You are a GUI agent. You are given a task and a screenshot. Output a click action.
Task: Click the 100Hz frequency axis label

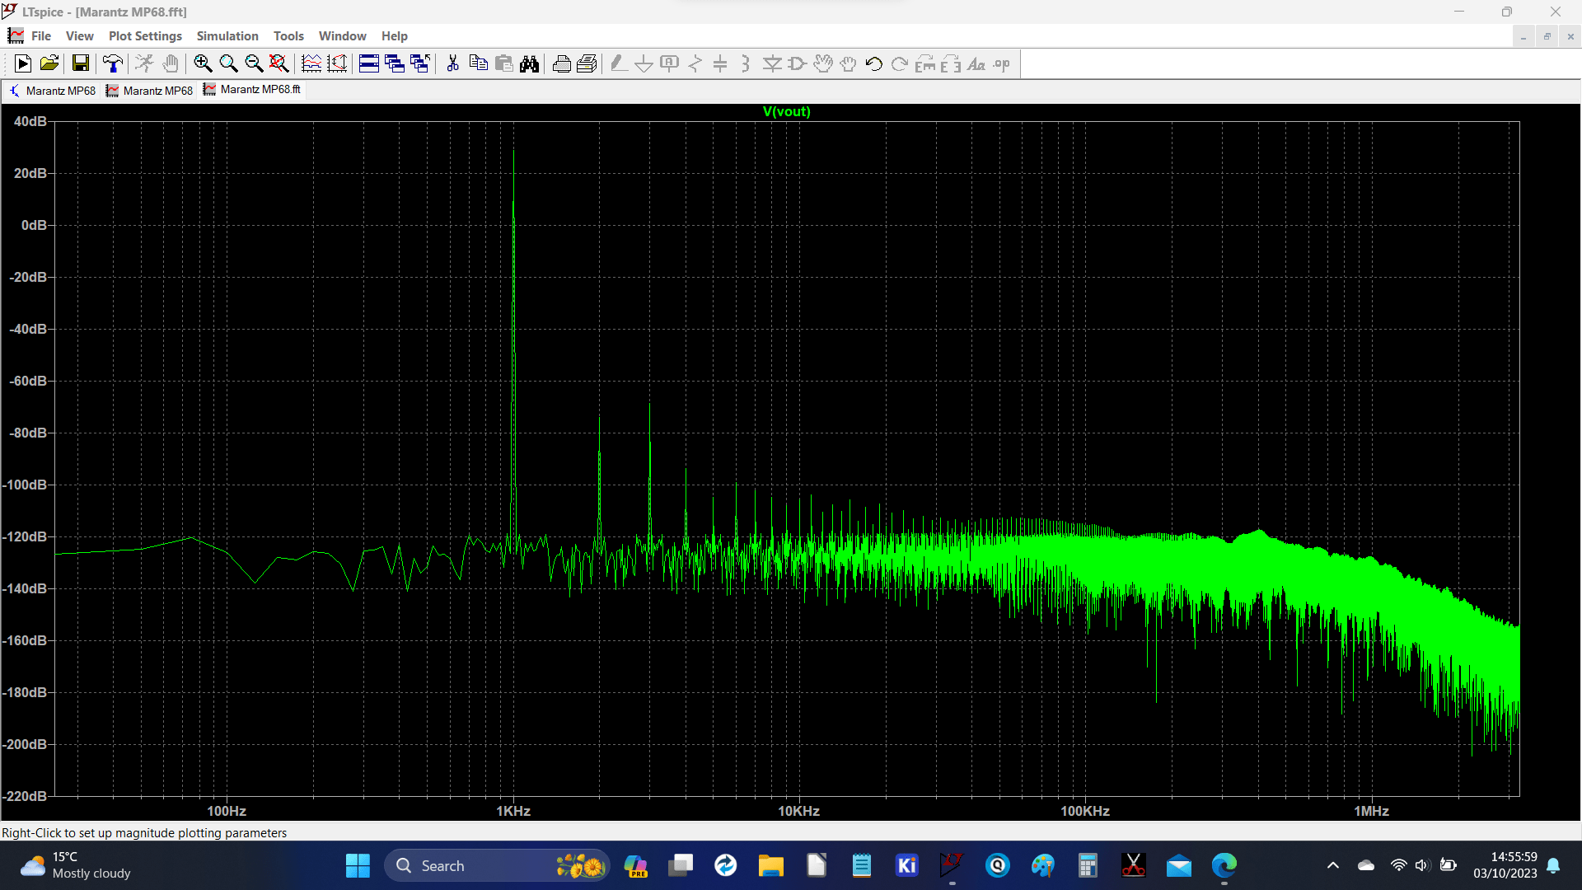point(227,811)
